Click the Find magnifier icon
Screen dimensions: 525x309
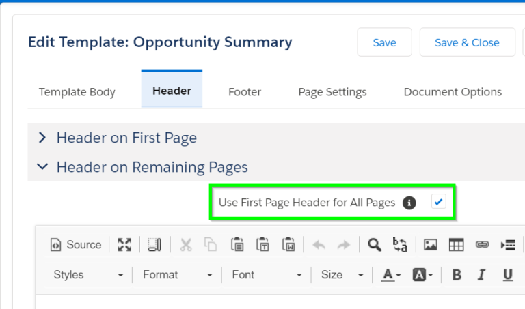[x=374, y=245]
